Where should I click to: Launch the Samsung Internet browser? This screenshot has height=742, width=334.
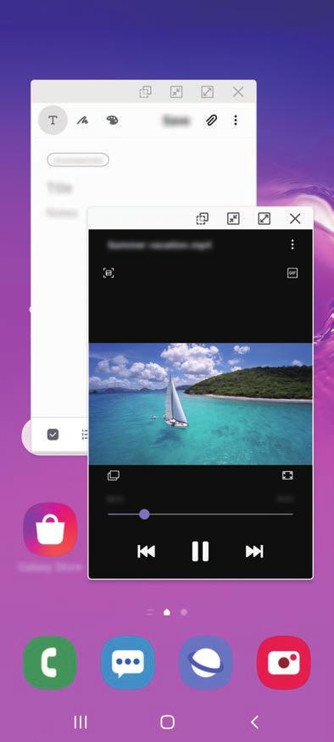205,662
